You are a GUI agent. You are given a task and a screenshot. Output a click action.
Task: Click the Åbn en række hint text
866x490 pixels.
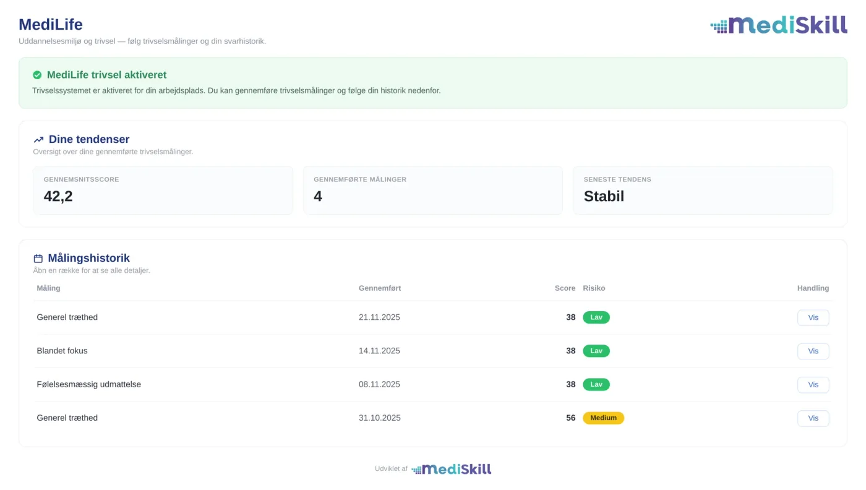tap(92, 270)
